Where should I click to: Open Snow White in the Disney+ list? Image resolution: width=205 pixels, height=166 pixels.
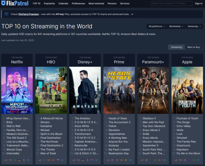click(82, 126)
